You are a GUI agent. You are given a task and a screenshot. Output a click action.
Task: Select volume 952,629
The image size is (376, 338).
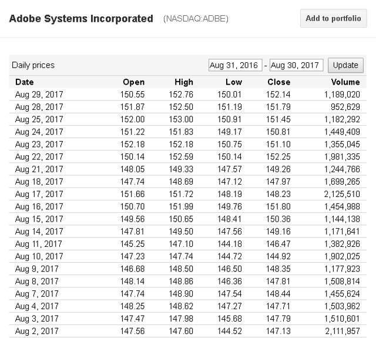pyautogui.click(x=345, y=107)
